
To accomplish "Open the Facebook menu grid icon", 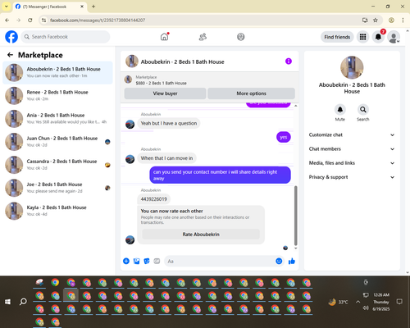I will pos(362,37).
